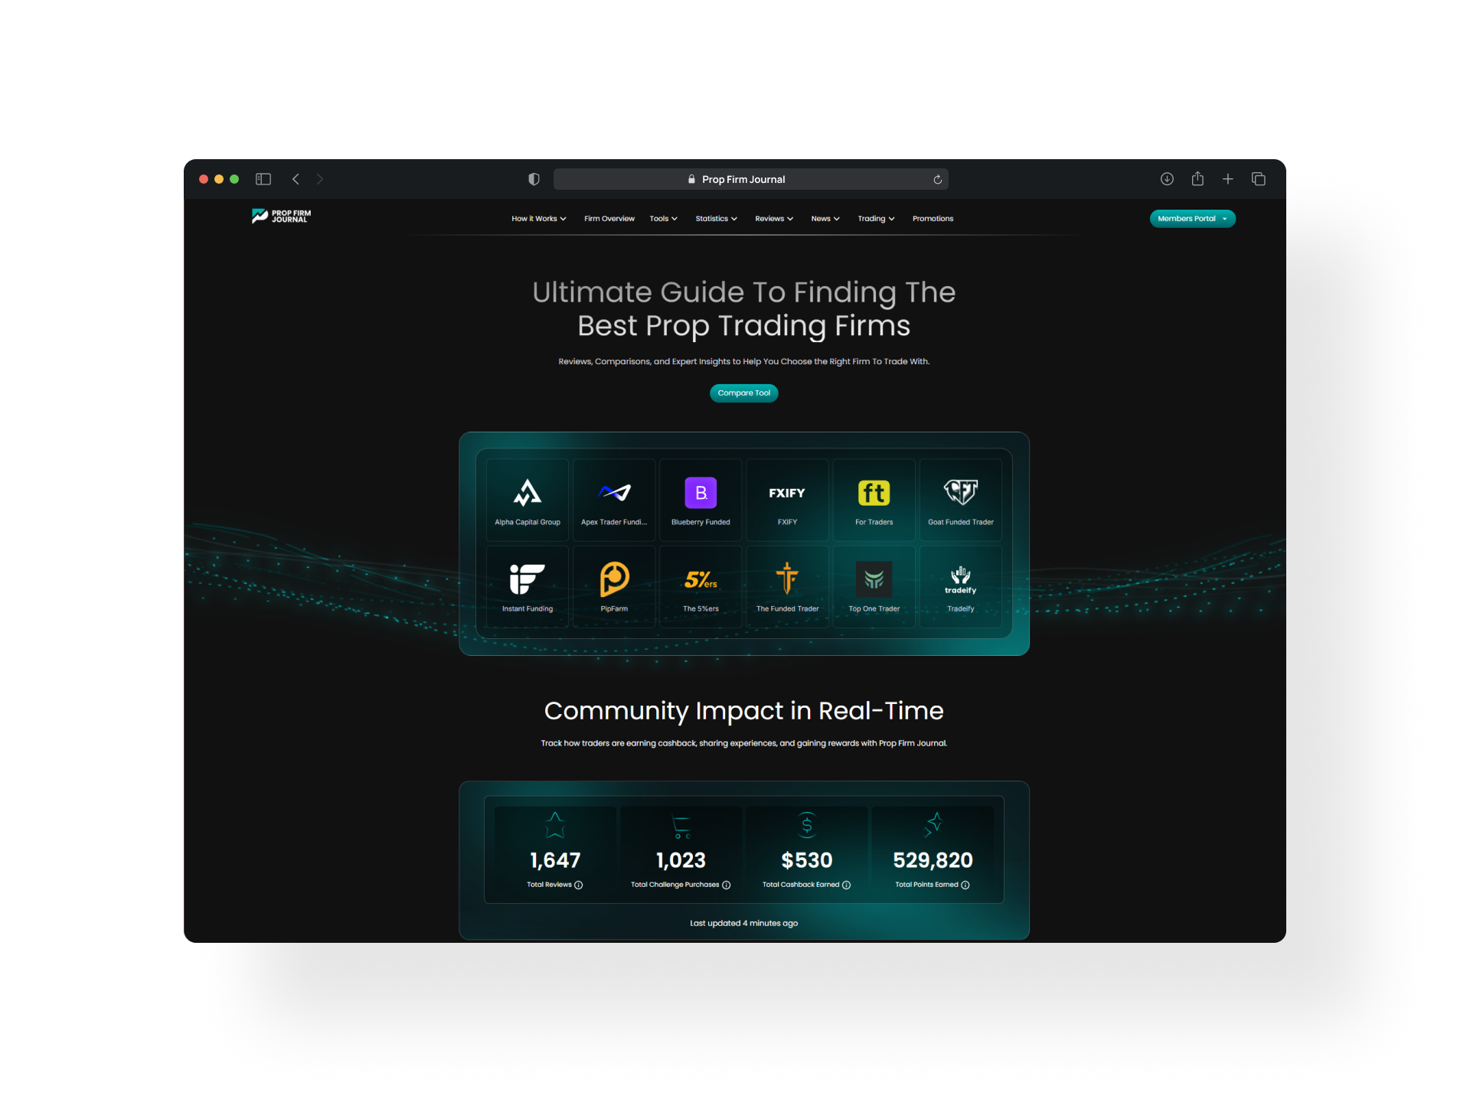
Task: Open the News dropdown menu
Action: pos(825,219)
